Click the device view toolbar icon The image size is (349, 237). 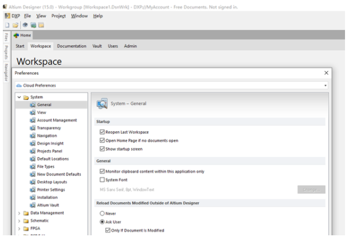click(x=25, y=25)
